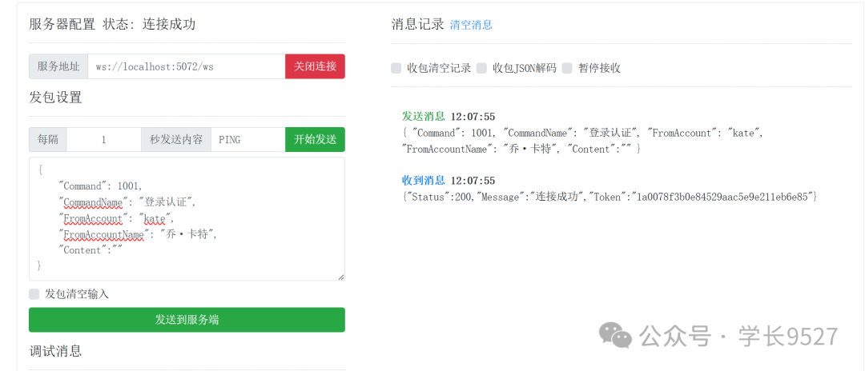Enable the 发包清空输入 checkbox
This screenshot has height=371, width=865.
[34, 294]
